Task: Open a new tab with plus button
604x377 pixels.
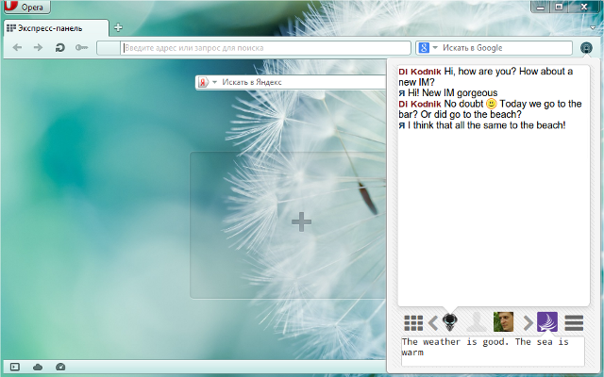Action: (118, 26)
